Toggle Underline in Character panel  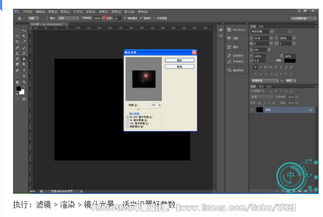coord(286,67)
